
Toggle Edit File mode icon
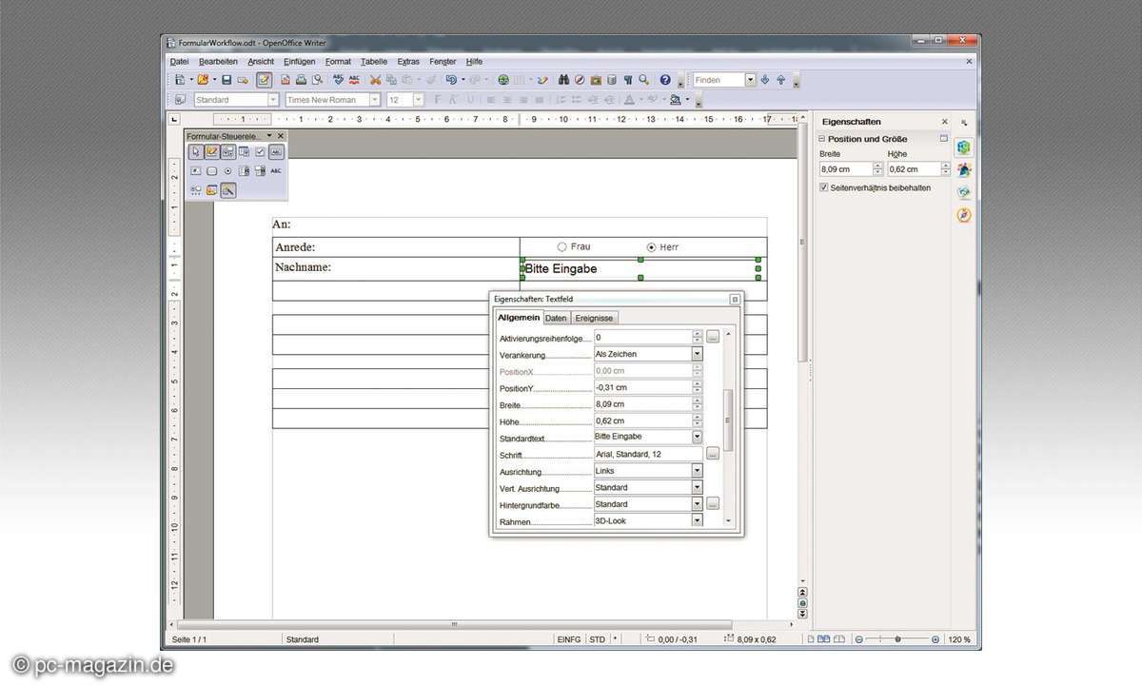(x=264, y=80)
